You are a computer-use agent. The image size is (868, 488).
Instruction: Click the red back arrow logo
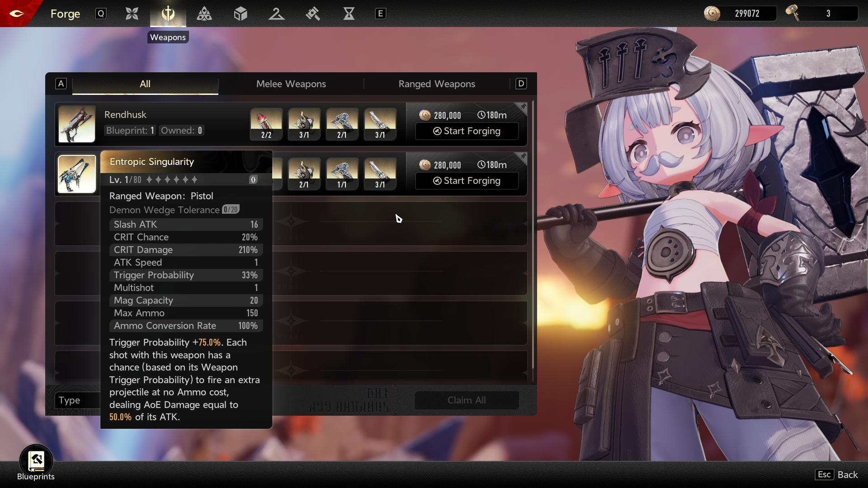tap(16, 14)
